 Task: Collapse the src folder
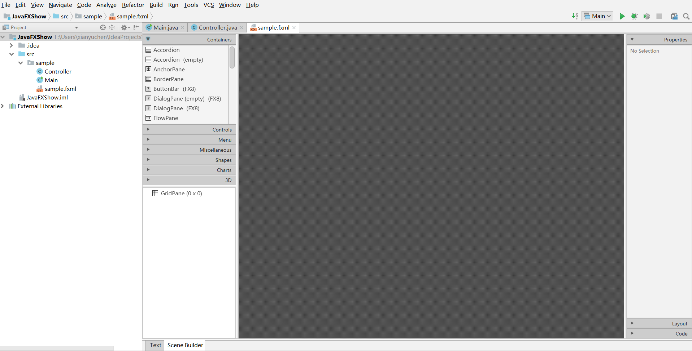point(12,54)
